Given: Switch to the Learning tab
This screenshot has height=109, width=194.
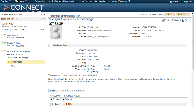Looking at the screenshot, I should [x=62, y=91].
